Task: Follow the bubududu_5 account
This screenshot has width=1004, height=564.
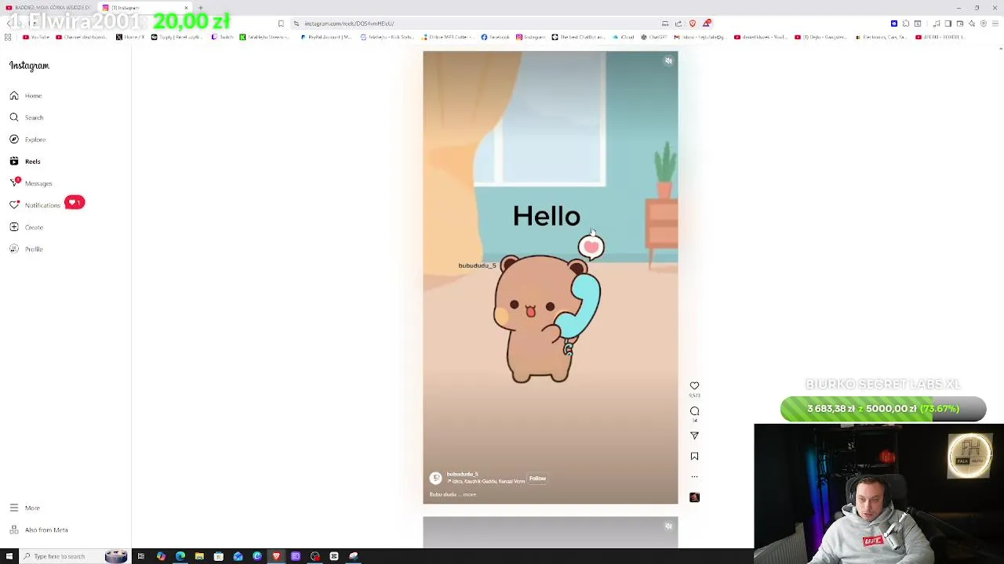Action: pyautogui.click(x=537, y=479)
